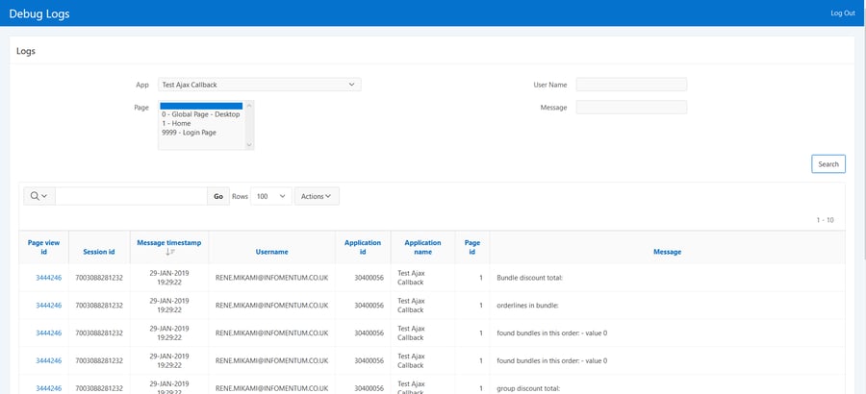This screenshot has width=866, height=394.
Task: Open first row Page view id 3444246
Action: pyautogui.click(x=48, y=279)
